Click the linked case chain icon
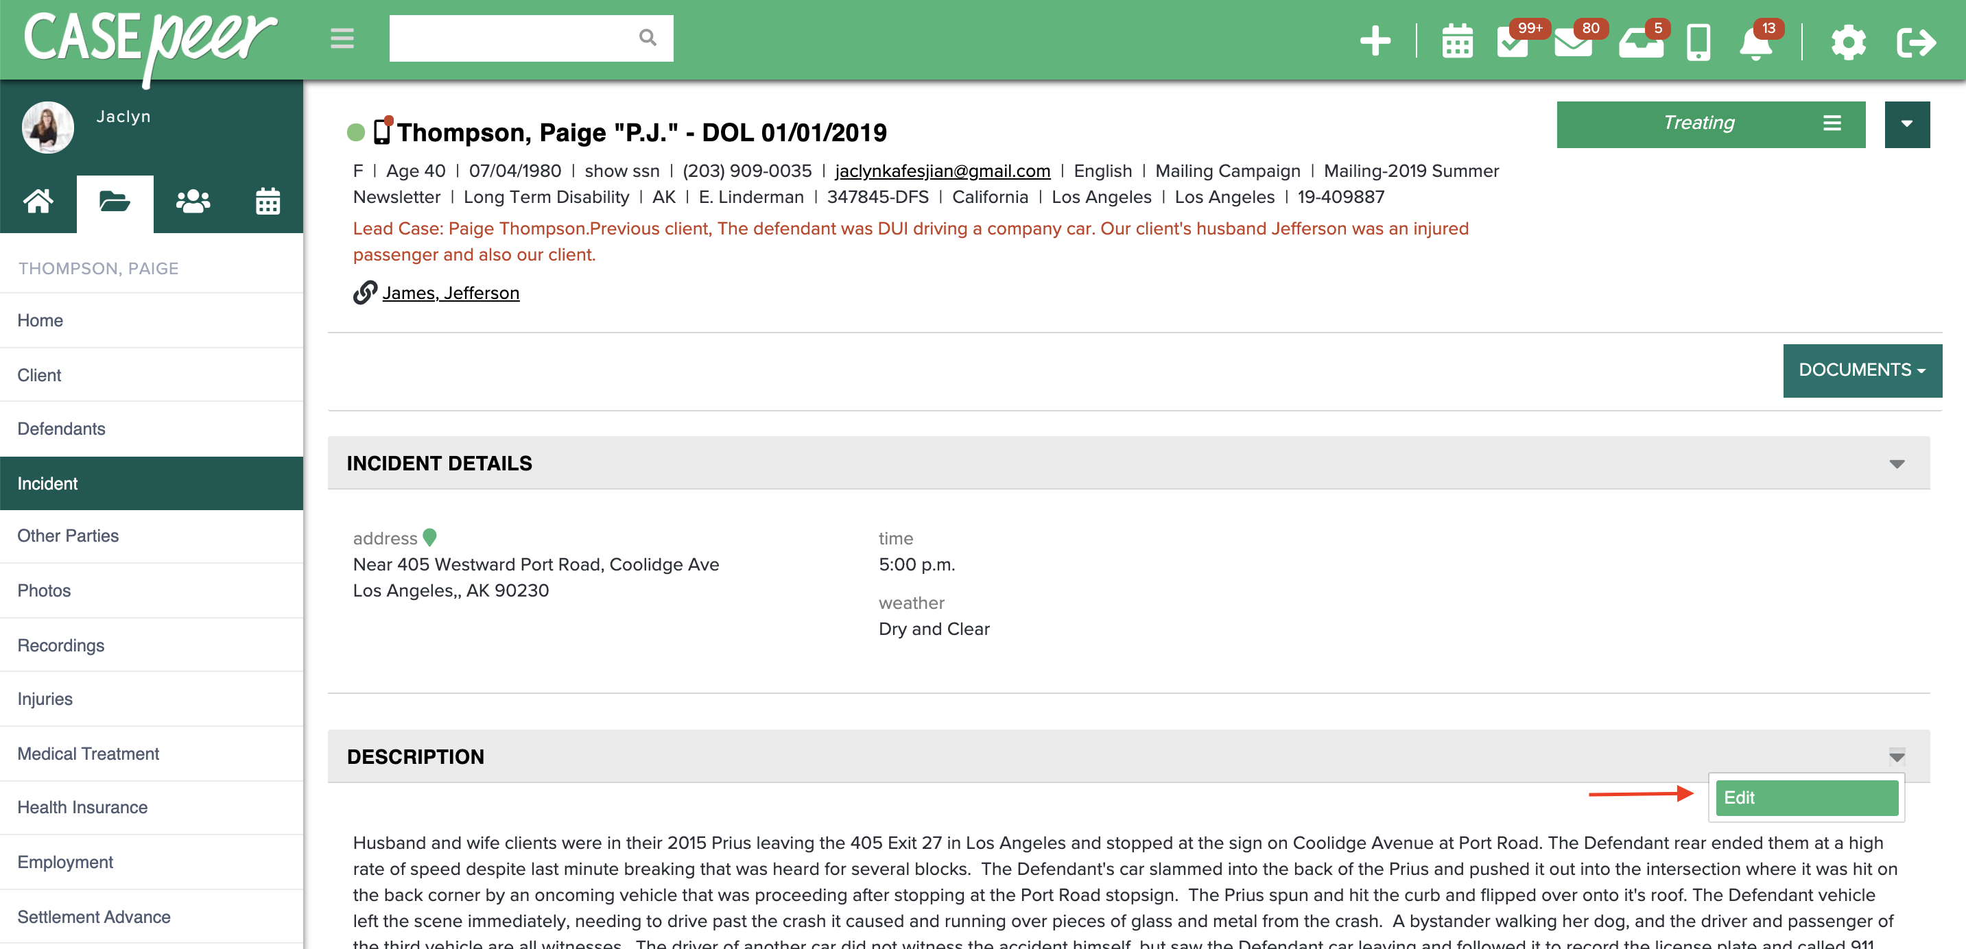1966x949 pixels. tap(366, 292)
